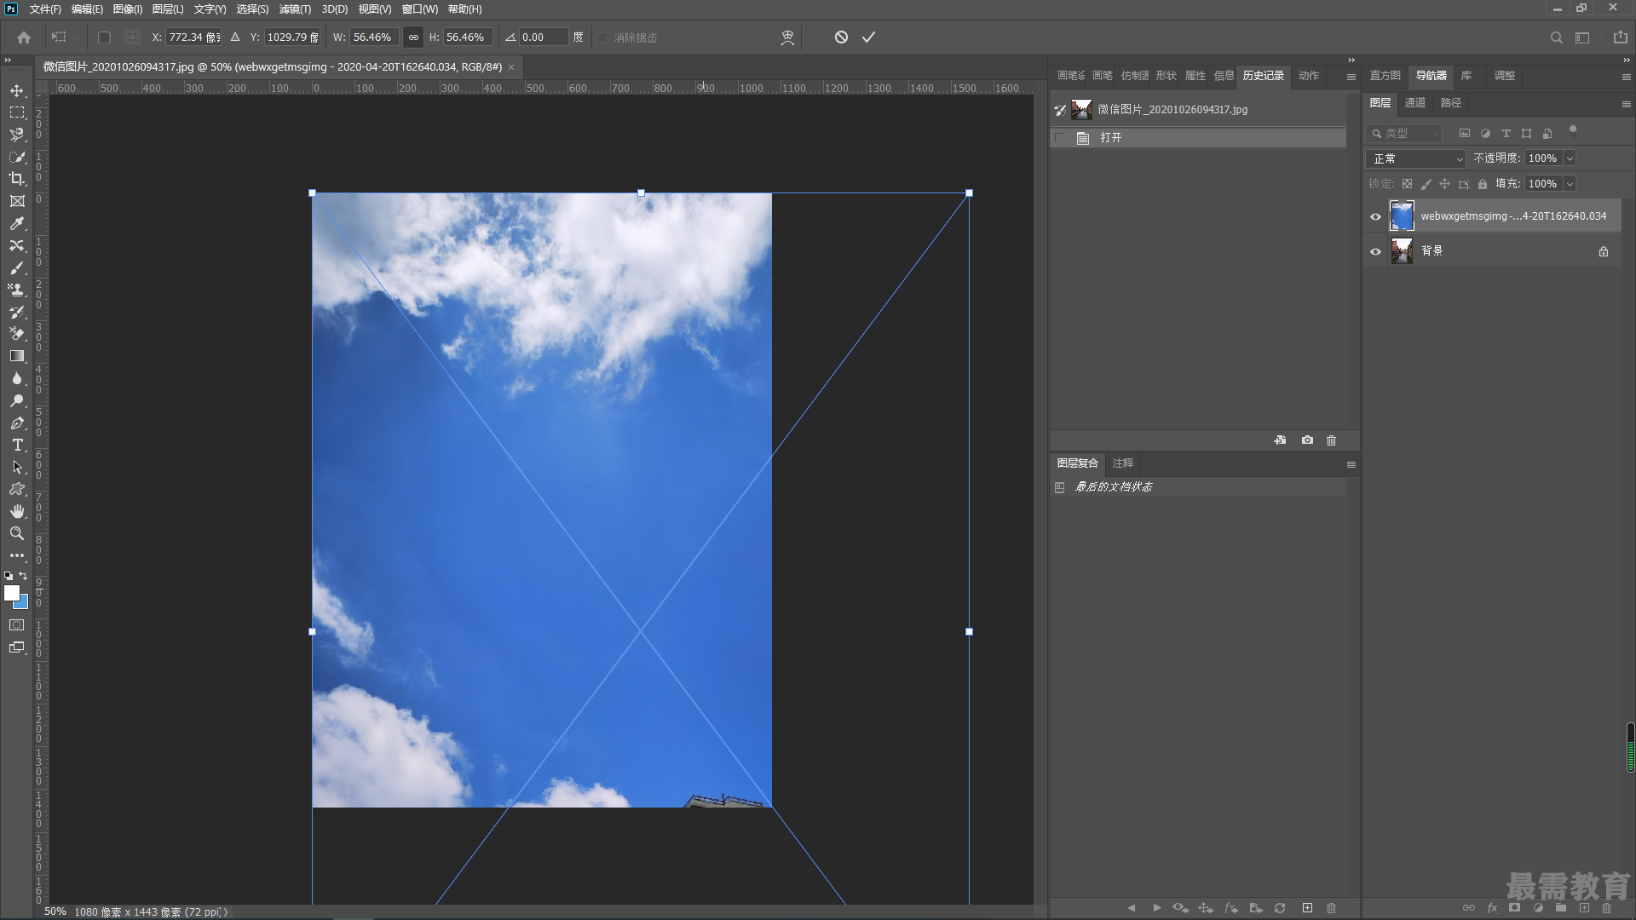Toggle lock all icon in Layers
This screenshot has width=1636, height=920.
point(1483,184)
